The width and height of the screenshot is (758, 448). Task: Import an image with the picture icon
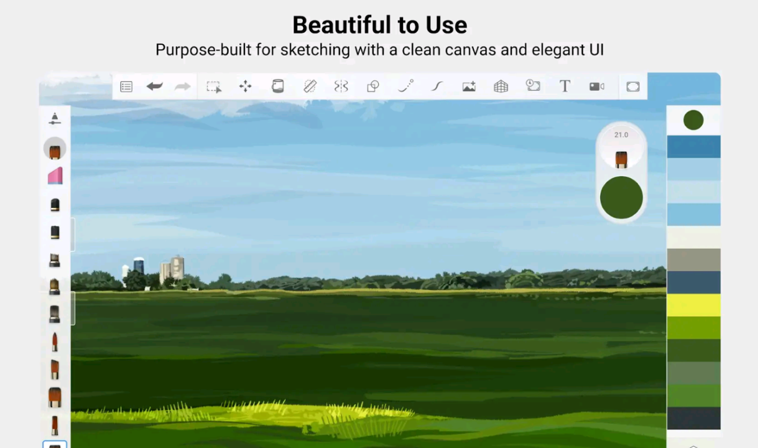tap(469, 86)
